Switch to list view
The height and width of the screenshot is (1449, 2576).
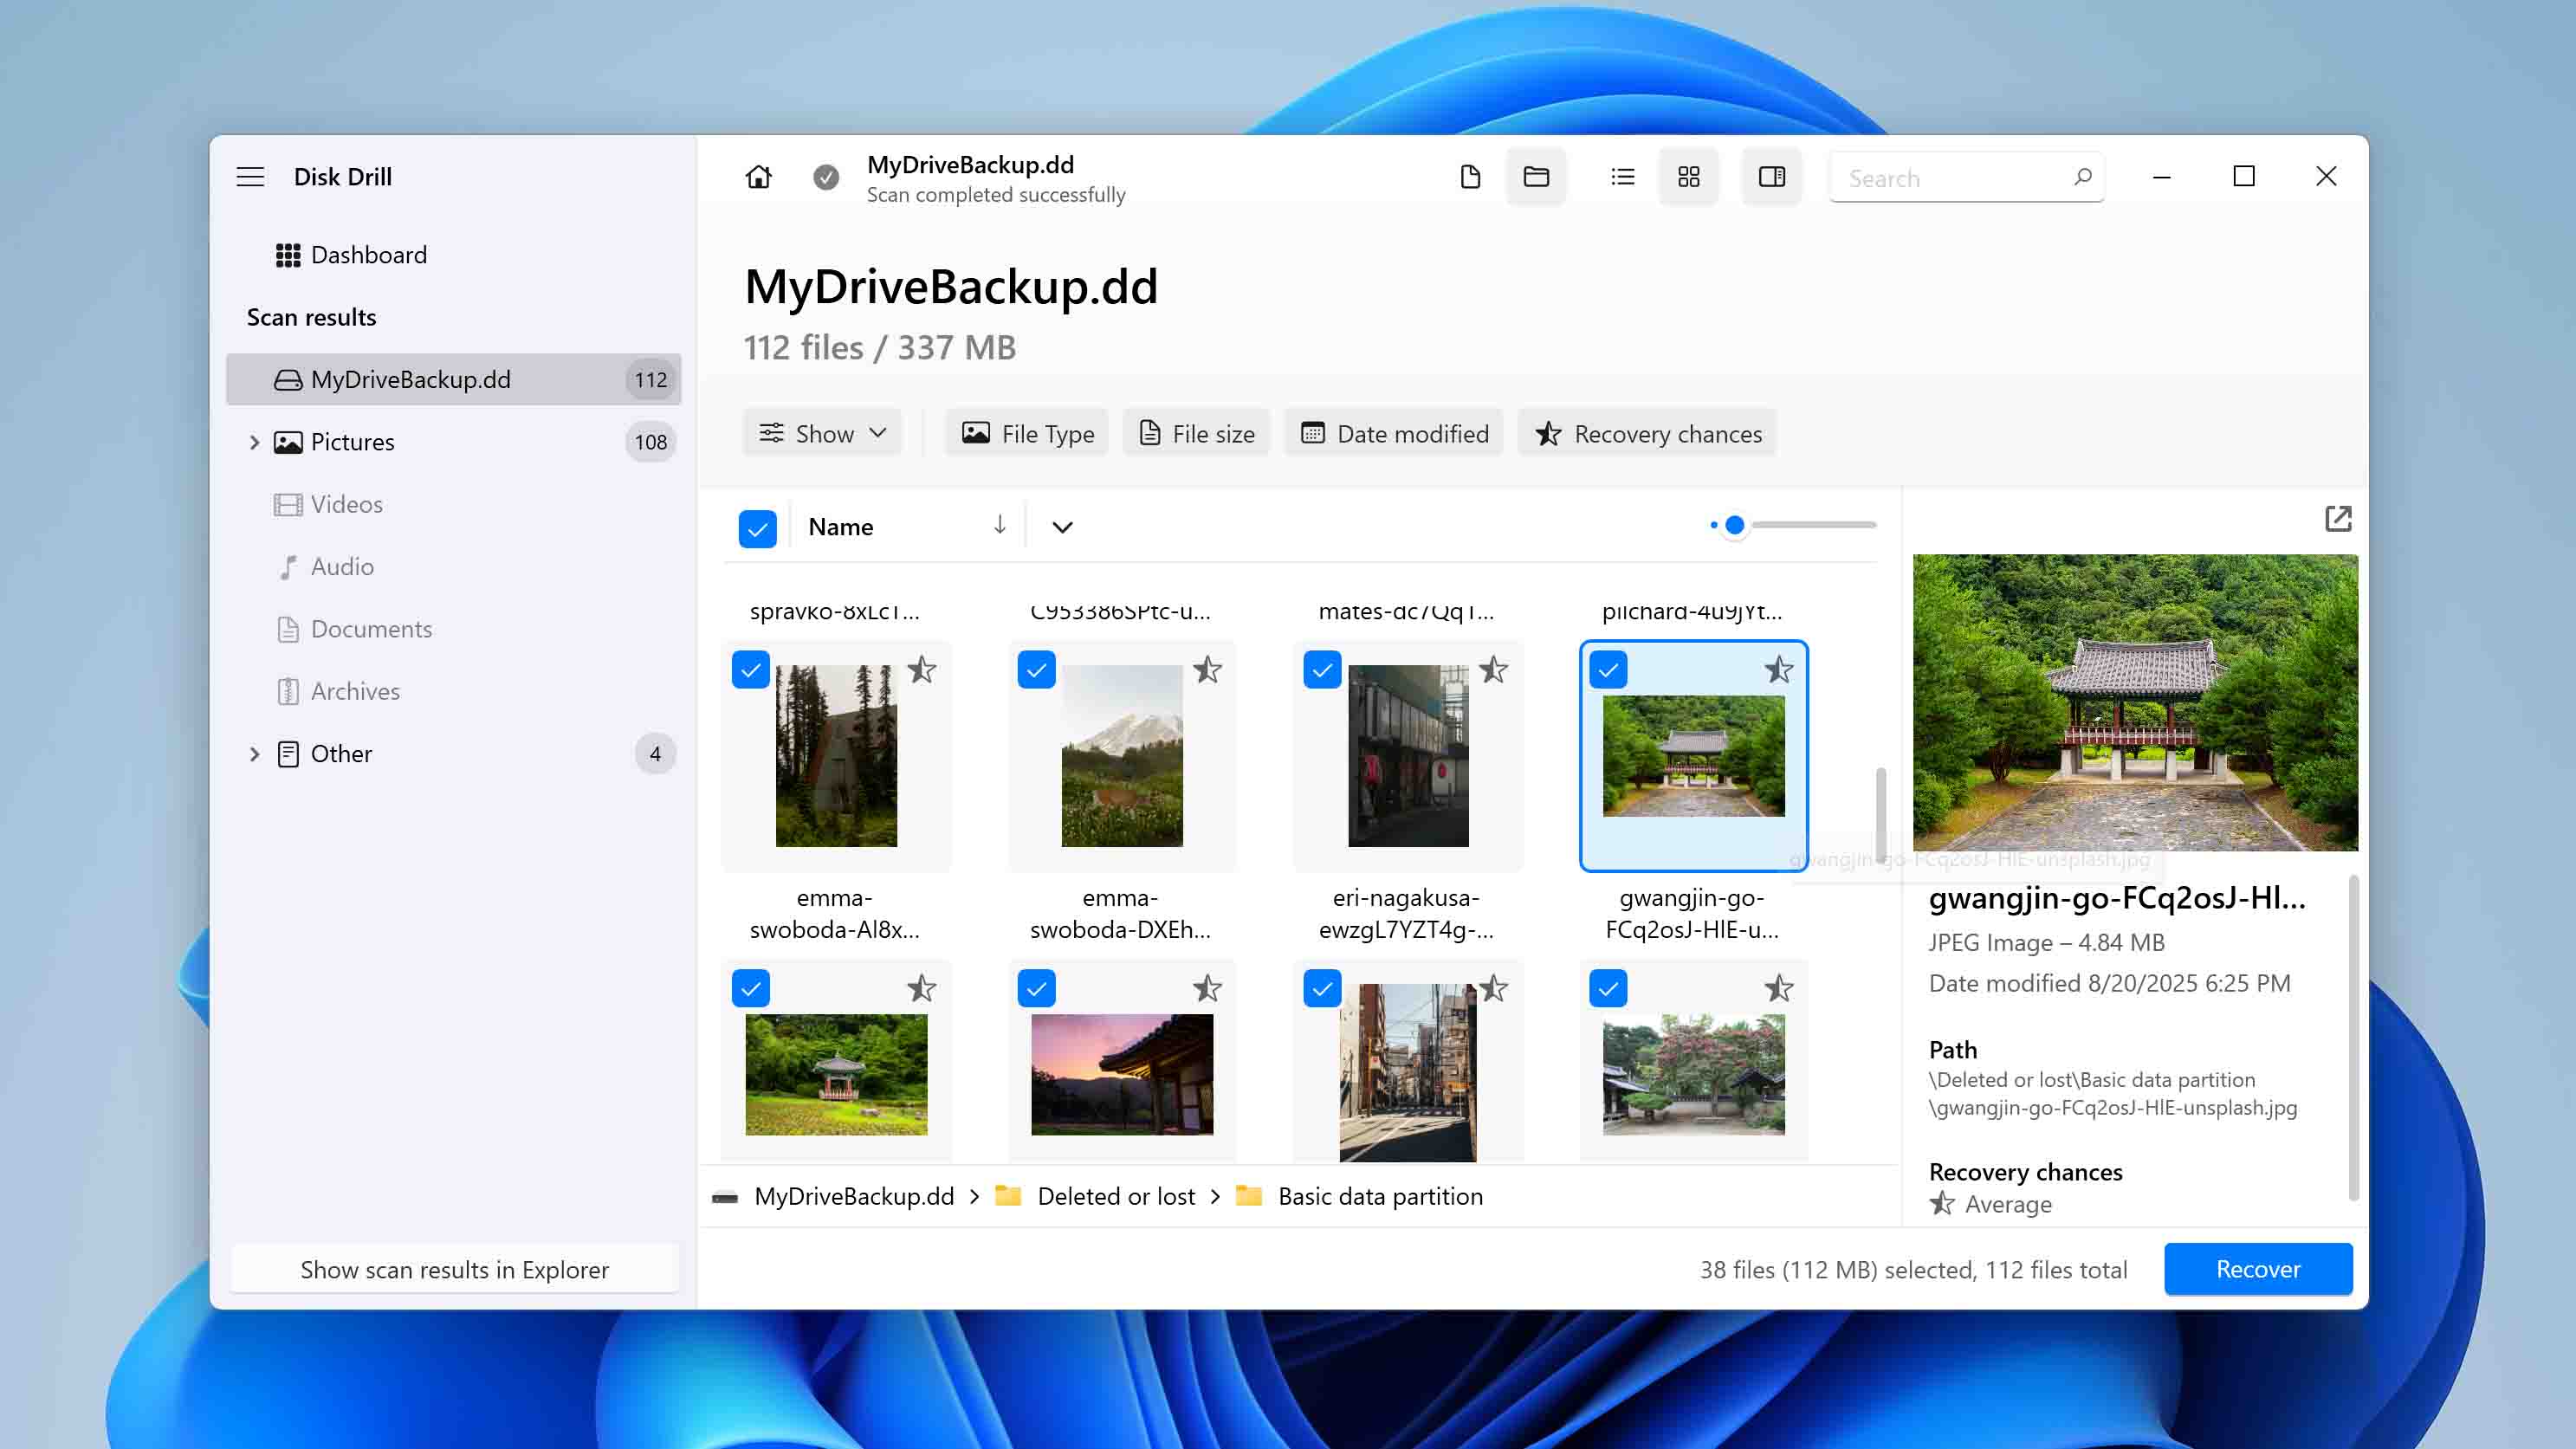point(1621,176)
